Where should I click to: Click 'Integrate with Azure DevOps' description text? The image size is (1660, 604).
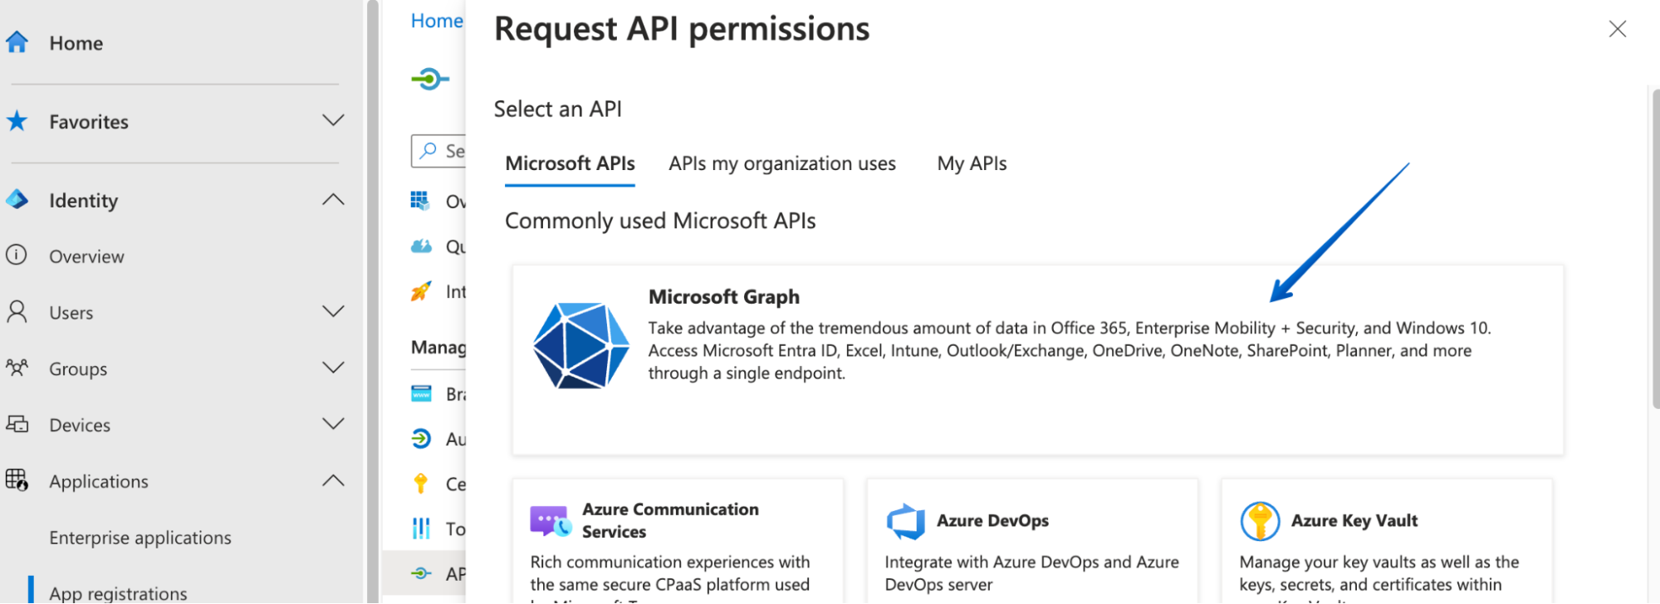[1031, 573]
